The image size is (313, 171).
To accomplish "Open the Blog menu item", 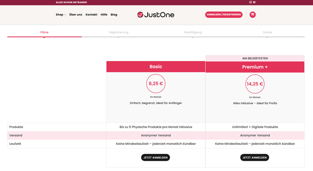I will coord(114,14).
